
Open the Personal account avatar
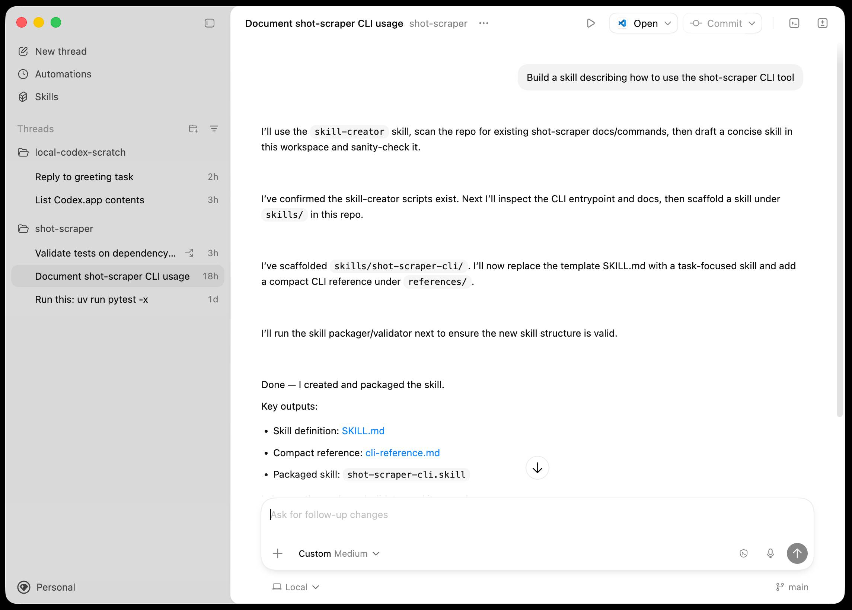tap(23, 587)
